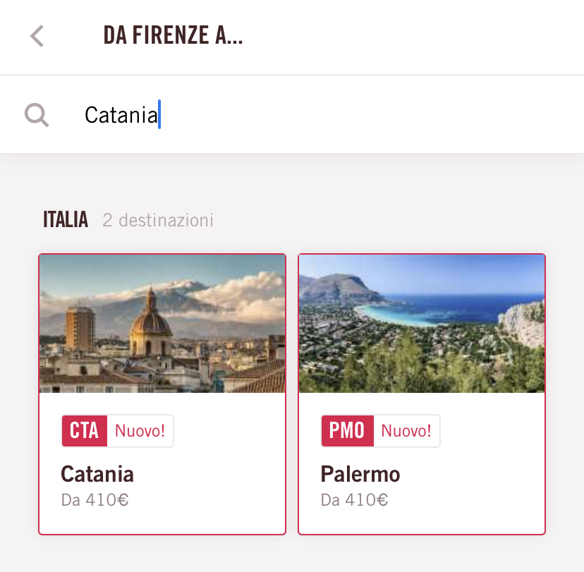The width and height of the screenshot is (584, 572).
Task: Click the magnifying glass search icon
Action: (37, 114)
